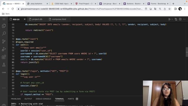The height and width of the screenshot is (106, 188).
Task: Switch to the Final Project browser tab
Action: pos(86,4)
